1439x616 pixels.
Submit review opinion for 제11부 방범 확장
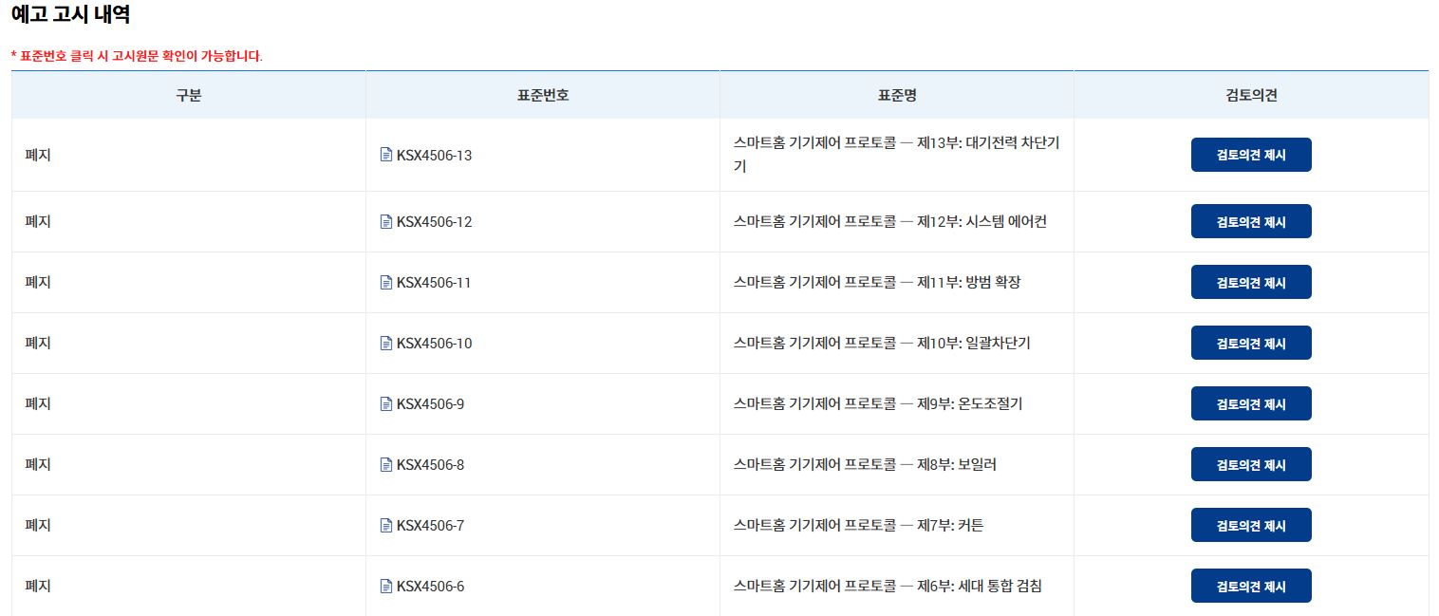tap(1250, 282)
